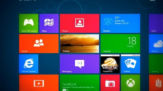Open the Camera tile
Viewport: 163px width, 91px height.
click(110, 83)
